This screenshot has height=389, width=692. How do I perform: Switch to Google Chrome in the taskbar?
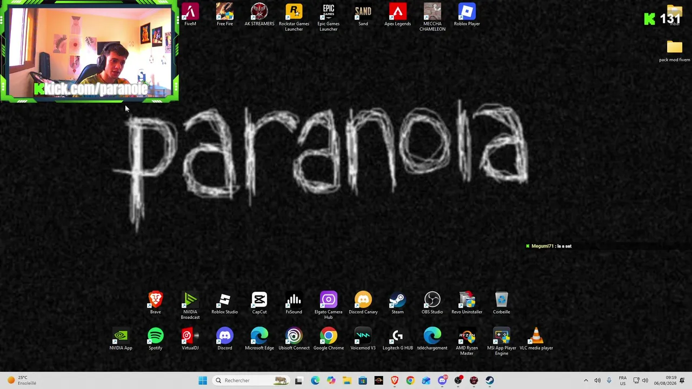[410, 380]
